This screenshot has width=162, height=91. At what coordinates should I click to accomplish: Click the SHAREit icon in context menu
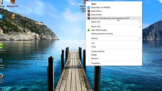(89, 7)
